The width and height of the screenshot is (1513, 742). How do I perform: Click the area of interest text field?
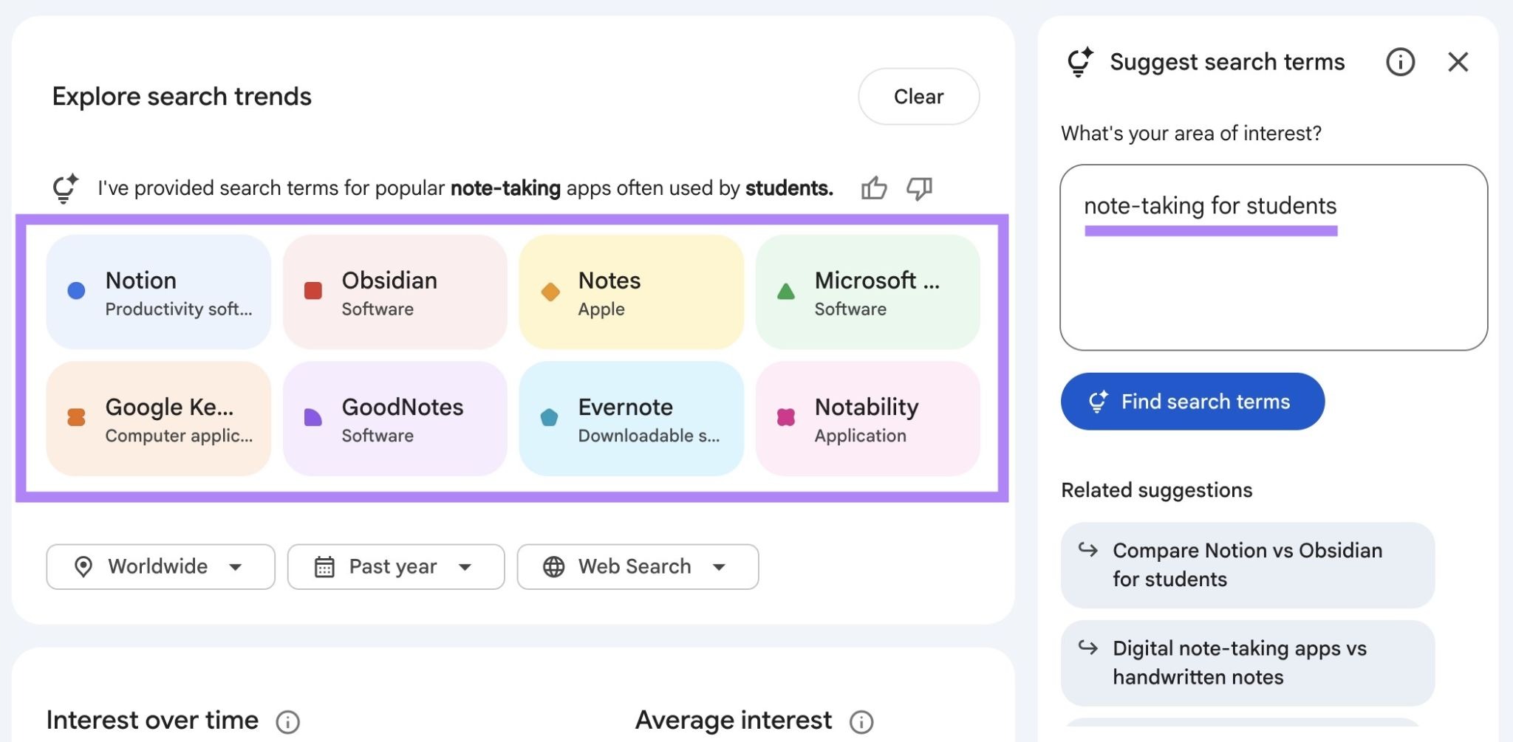[x=1274, y=258]
